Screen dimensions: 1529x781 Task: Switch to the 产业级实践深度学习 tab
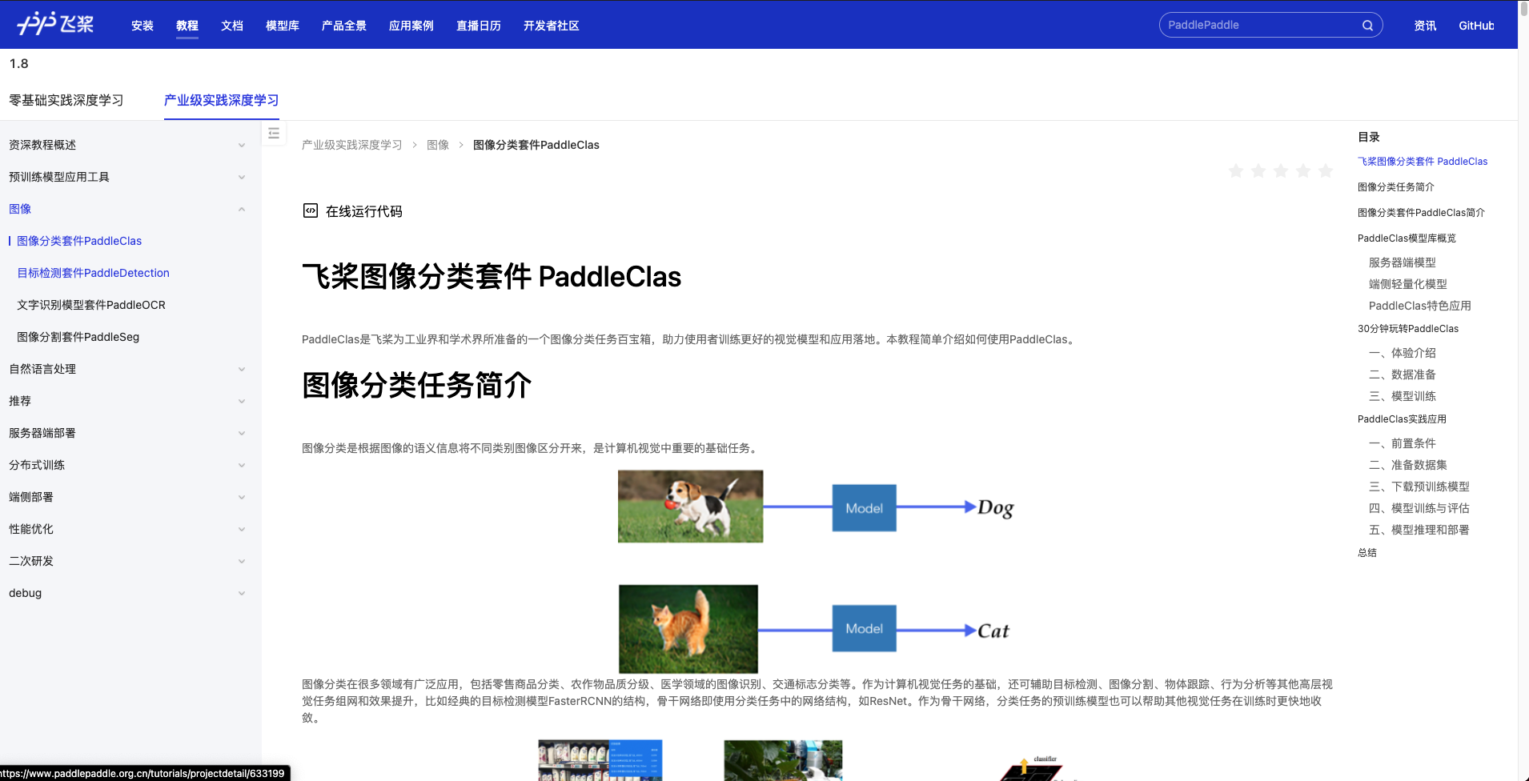pos(222,100)
